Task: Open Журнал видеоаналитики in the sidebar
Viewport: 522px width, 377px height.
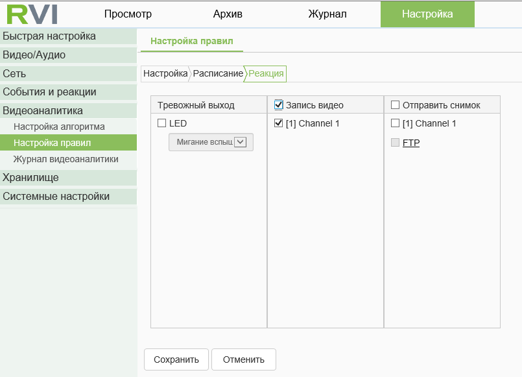Action: pos(65,159)
